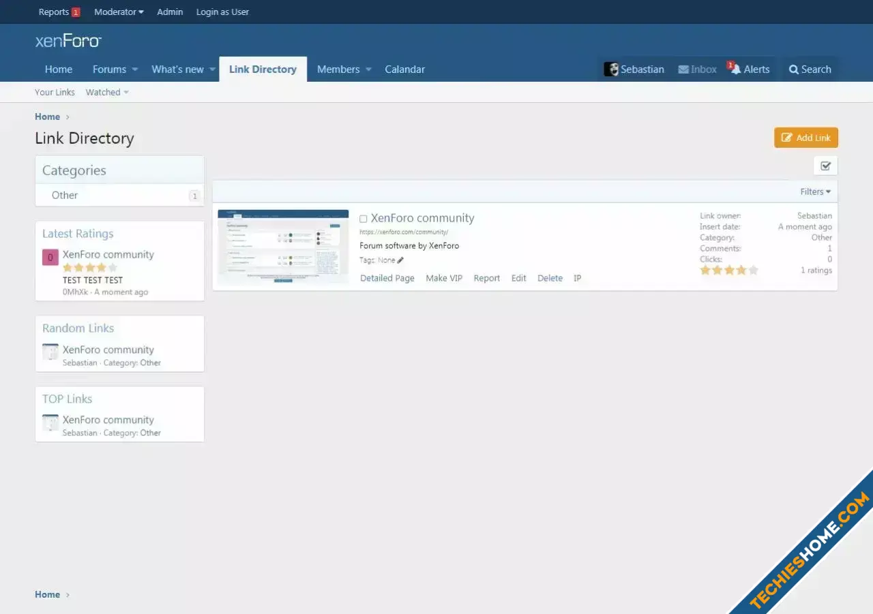Click the Other category count badge
873x614 pixels.
194,196
